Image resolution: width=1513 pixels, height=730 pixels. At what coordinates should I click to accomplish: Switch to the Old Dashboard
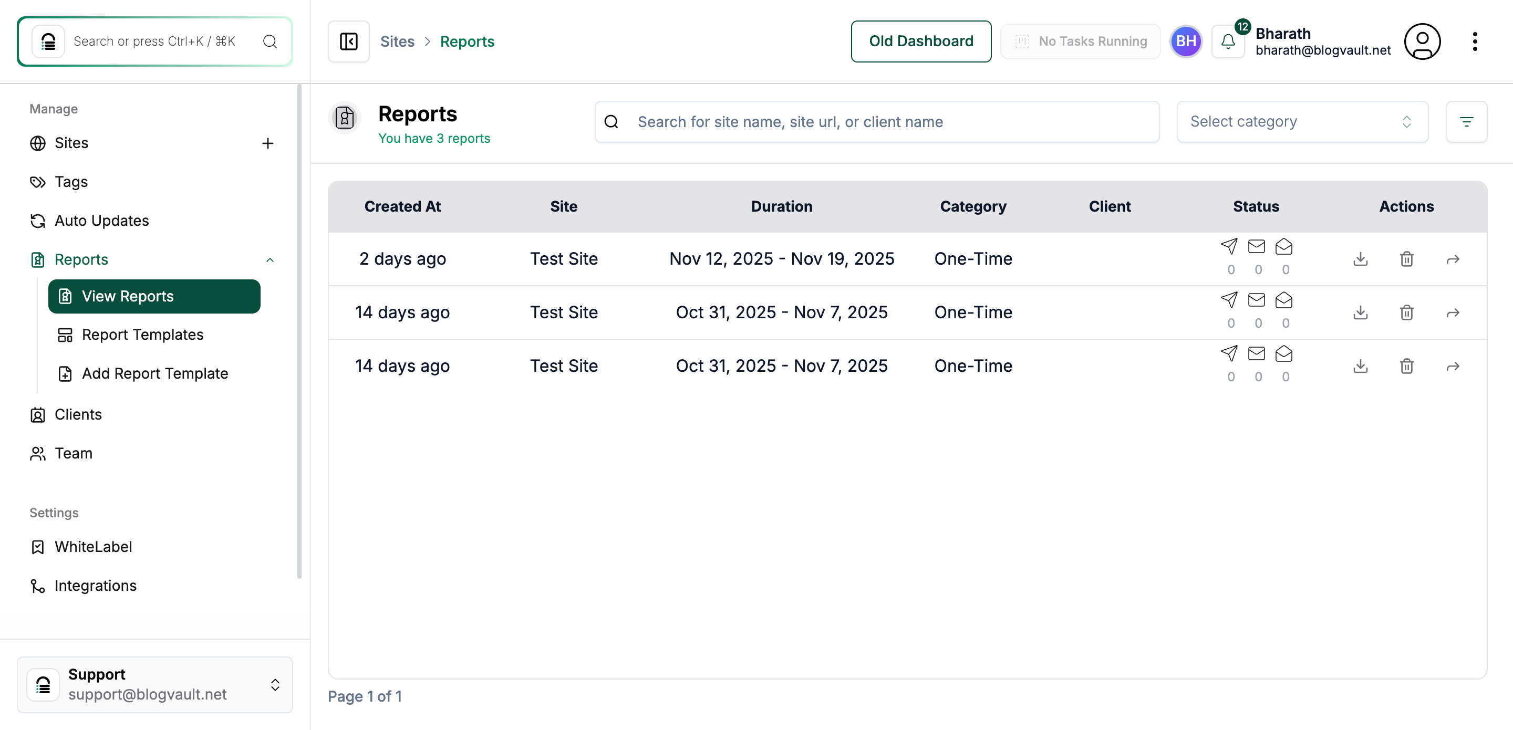[920, 41]
